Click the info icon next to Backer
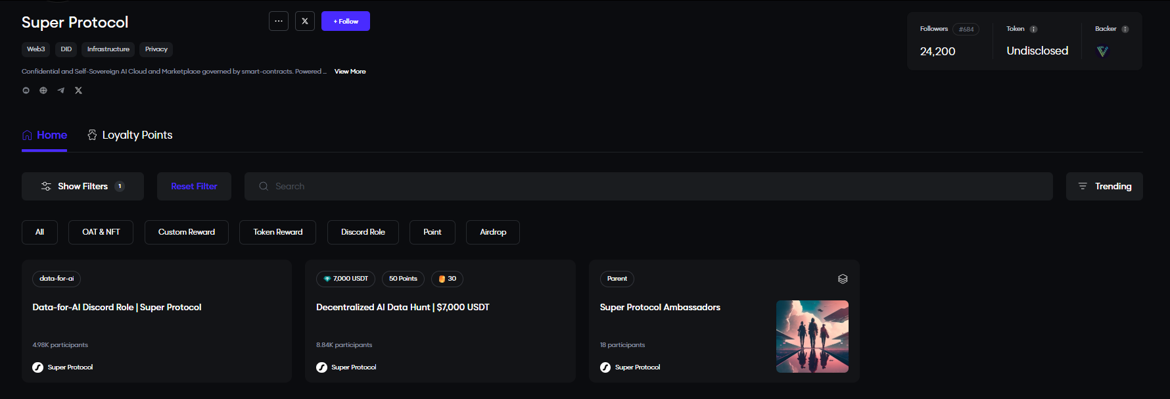Screen dimensions: 1170x399 point(1125,29)
